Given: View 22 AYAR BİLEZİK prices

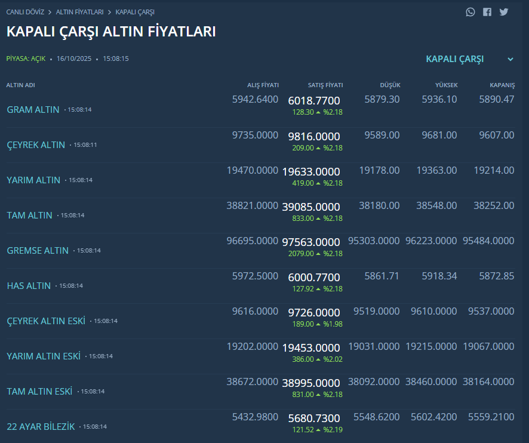Looking at the screenshot, I should (x=41, y=427).
